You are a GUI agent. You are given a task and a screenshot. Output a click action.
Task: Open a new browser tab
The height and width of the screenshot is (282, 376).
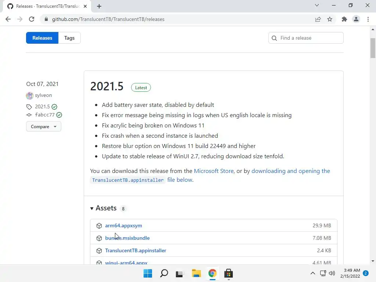click(99, 6)
